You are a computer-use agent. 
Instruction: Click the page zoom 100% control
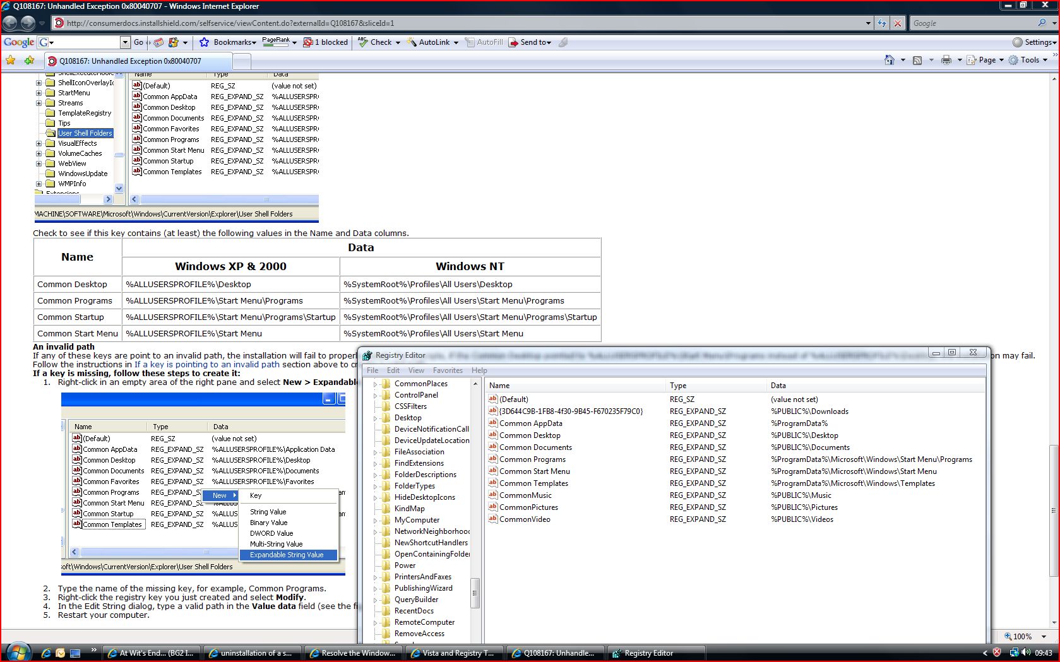pyautogui.click(x=1025, y=636)
